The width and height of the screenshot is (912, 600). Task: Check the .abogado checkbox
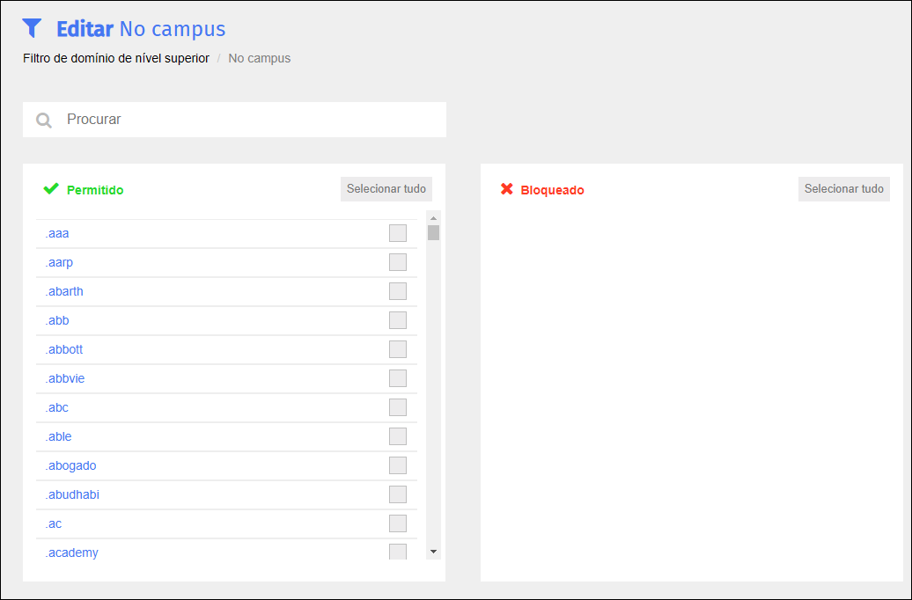(398, 465)
